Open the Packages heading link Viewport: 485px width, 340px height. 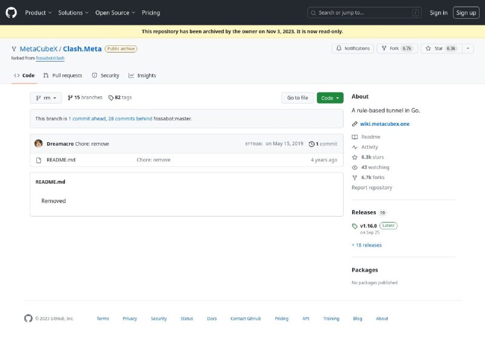(365, 270)
